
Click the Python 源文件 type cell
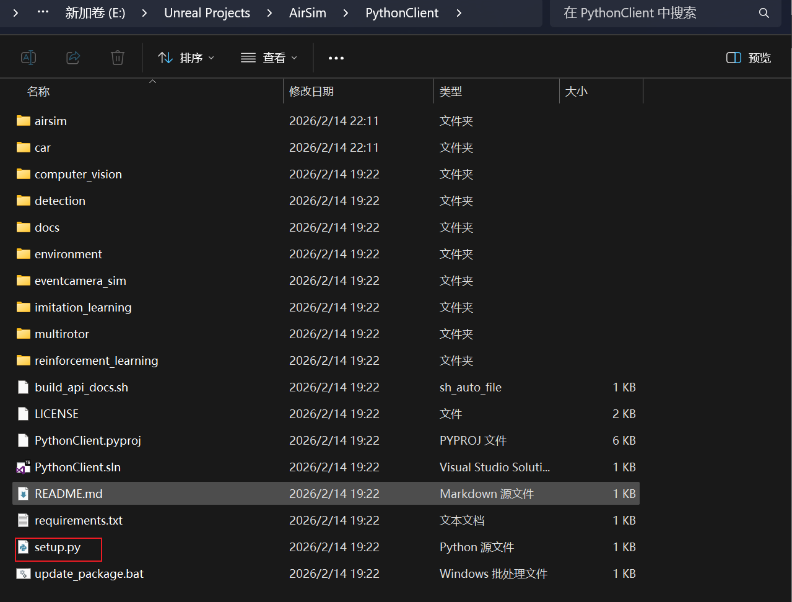pos(477,547)
